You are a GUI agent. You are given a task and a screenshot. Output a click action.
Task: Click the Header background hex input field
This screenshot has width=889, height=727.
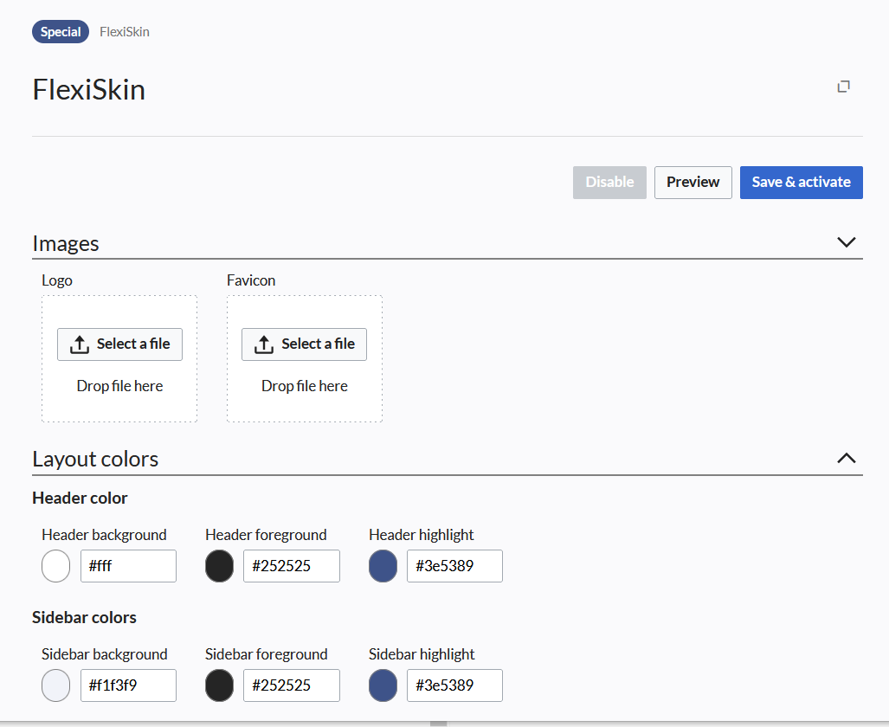coord(128,566)
